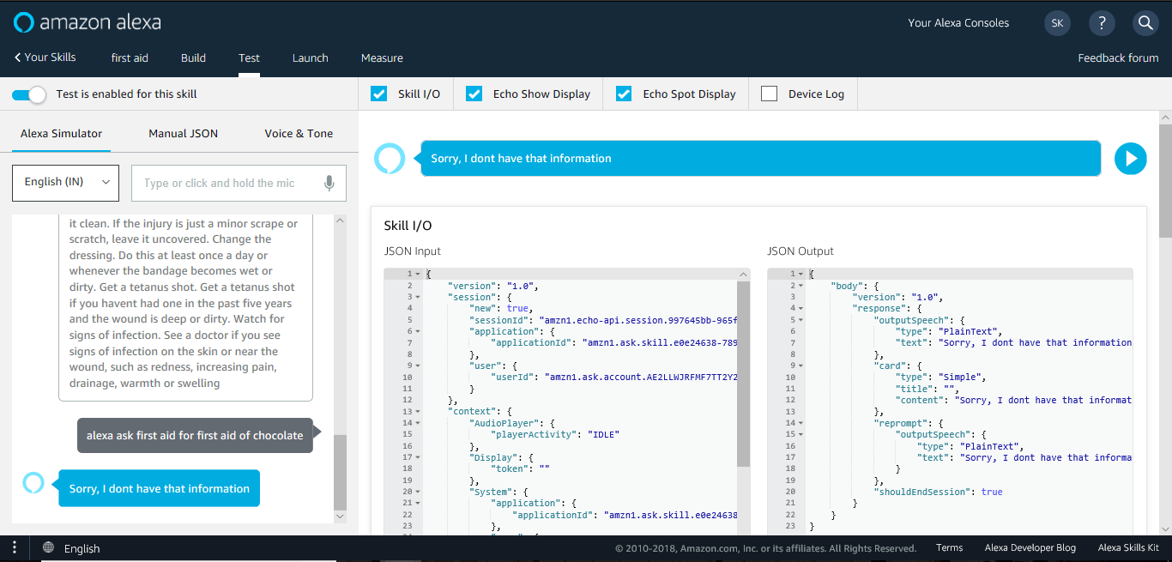Collapse context fold arrow at input line 13
The width and height of the screenshot is (1172, 562).
(x=419, y=412)
